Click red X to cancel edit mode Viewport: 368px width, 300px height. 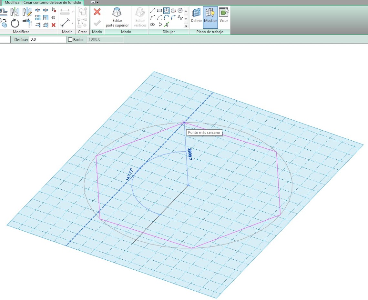pos(97,12)
